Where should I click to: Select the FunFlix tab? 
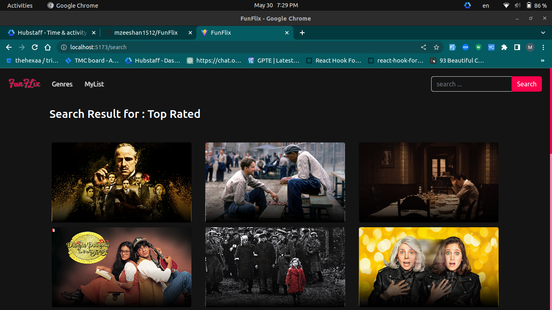coord(244,33)
